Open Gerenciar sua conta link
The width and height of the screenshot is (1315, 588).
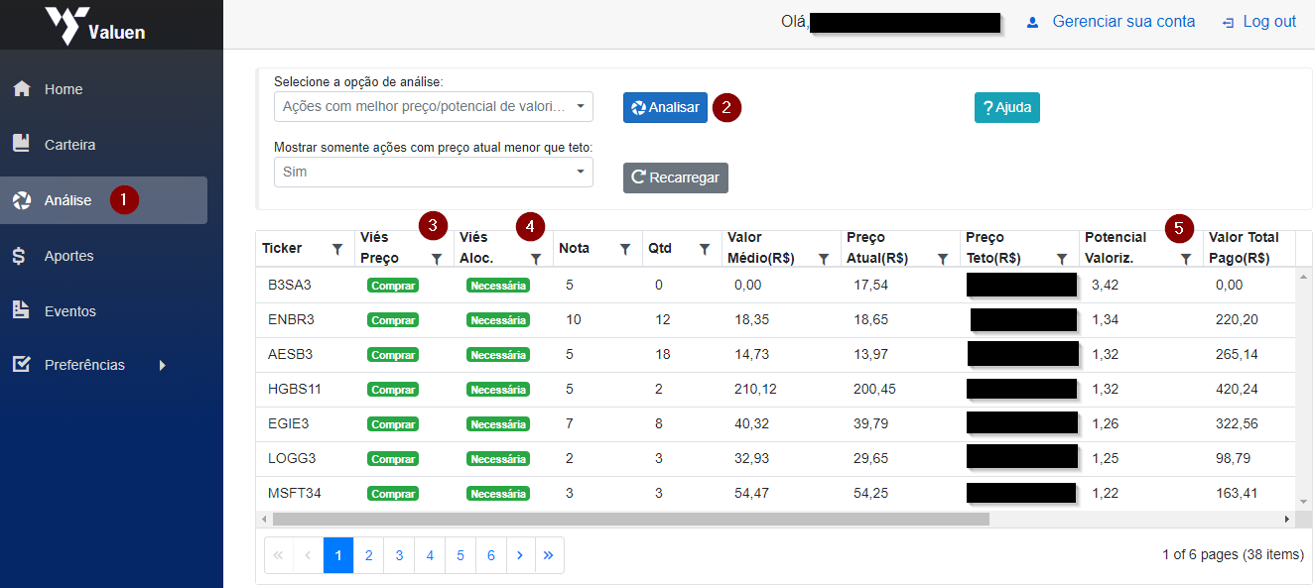click(1122, 22)
